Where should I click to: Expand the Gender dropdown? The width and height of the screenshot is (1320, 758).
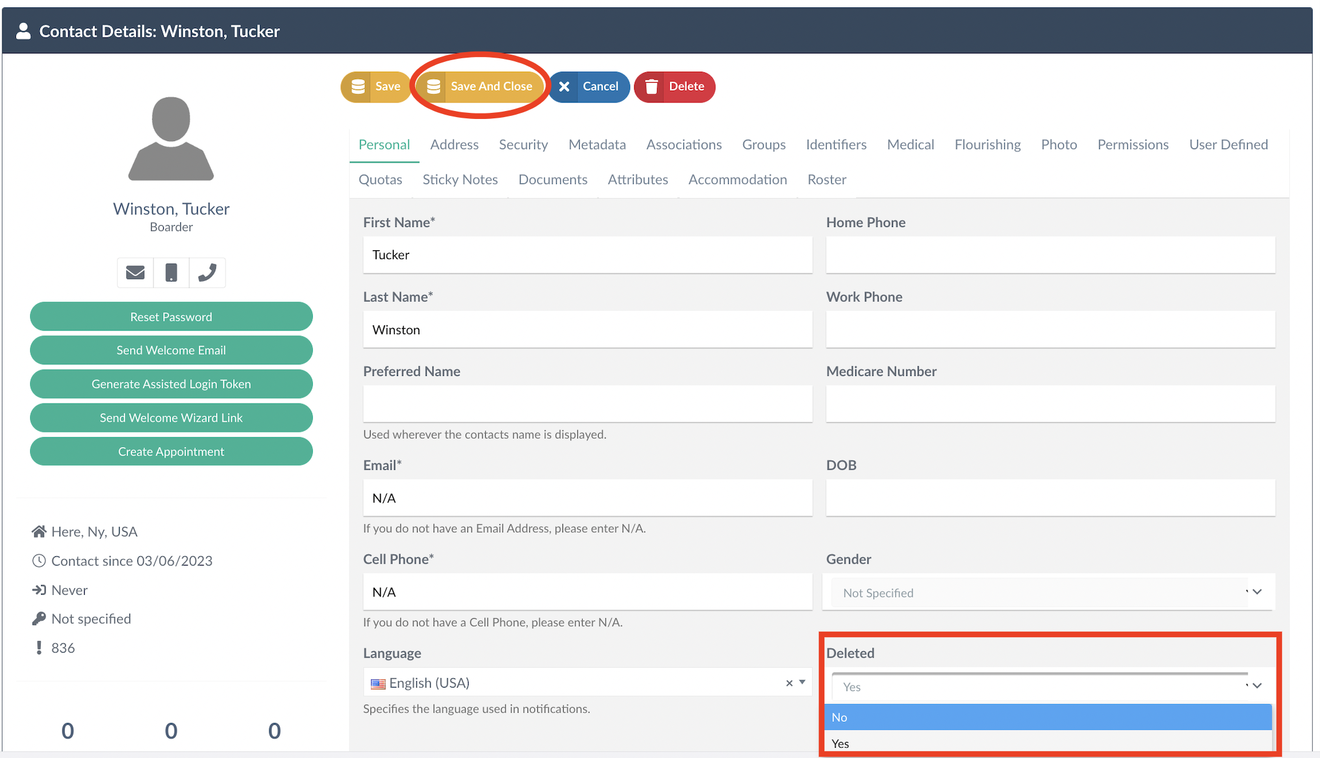coord(1049,592)
